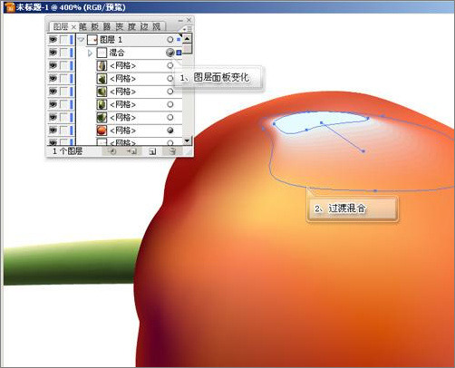Select the green stem on the canvas
This screenshot has height=368, width=455.
click(71, 262)
